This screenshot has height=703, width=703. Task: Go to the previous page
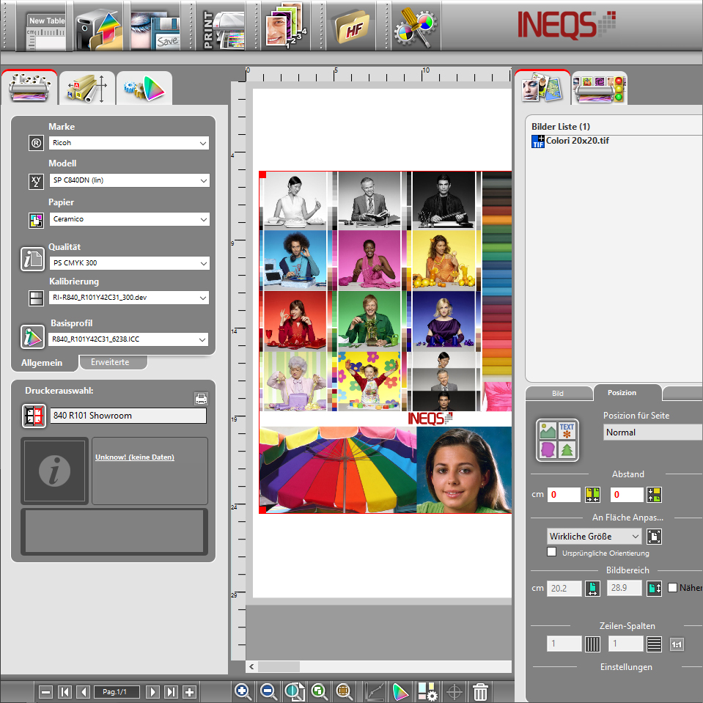84,692
